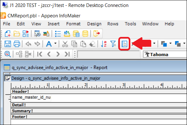Click the Retrieve/preview magnifier icon
The image size is (187, 125).
click(x=8, y=54)
